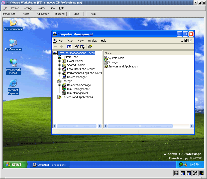207x179 pixels.
Task: Click the left pane horizontal scrollbar thumb
Action: [77, 126]
